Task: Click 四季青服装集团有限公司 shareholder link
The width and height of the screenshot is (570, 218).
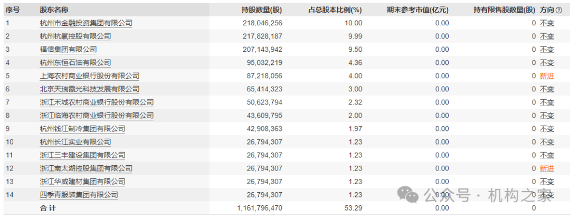Action: 79,195
